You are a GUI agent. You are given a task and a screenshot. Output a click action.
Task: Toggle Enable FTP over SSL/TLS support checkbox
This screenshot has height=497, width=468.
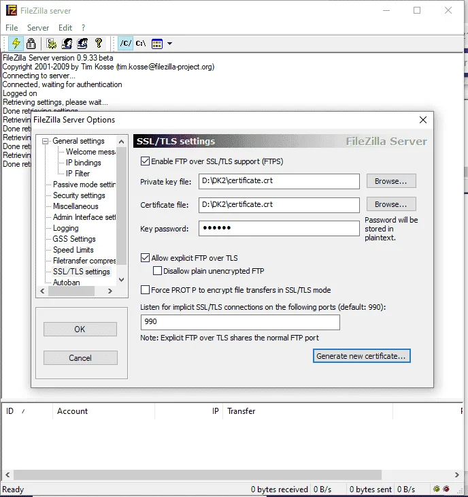145,161
